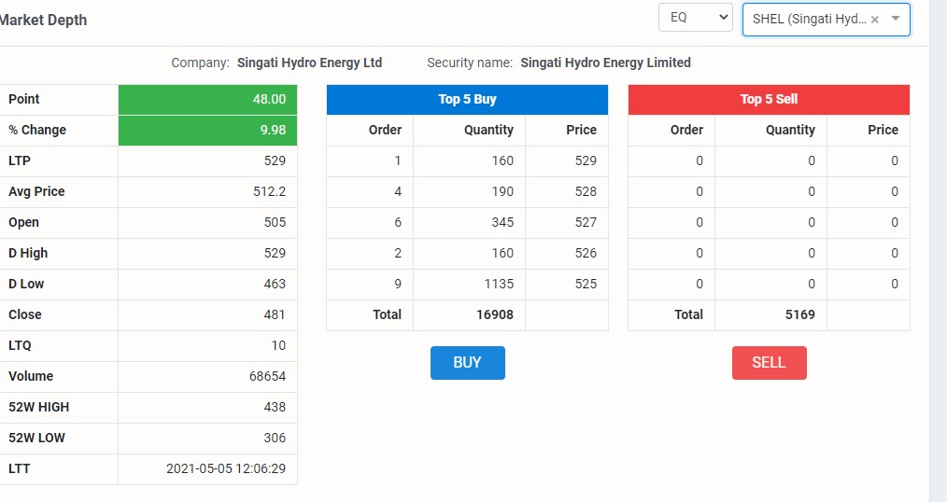Click buy price 528 in Top 5 Buy
This screenshot has height=502, width=947.
coord(586,191)
